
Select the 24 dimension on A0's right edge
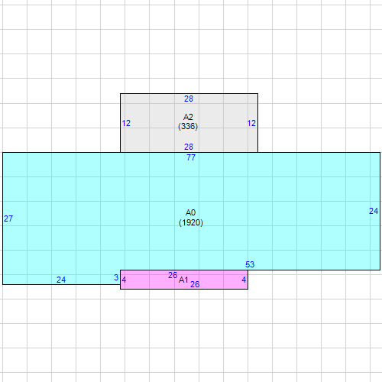(374, 211)
